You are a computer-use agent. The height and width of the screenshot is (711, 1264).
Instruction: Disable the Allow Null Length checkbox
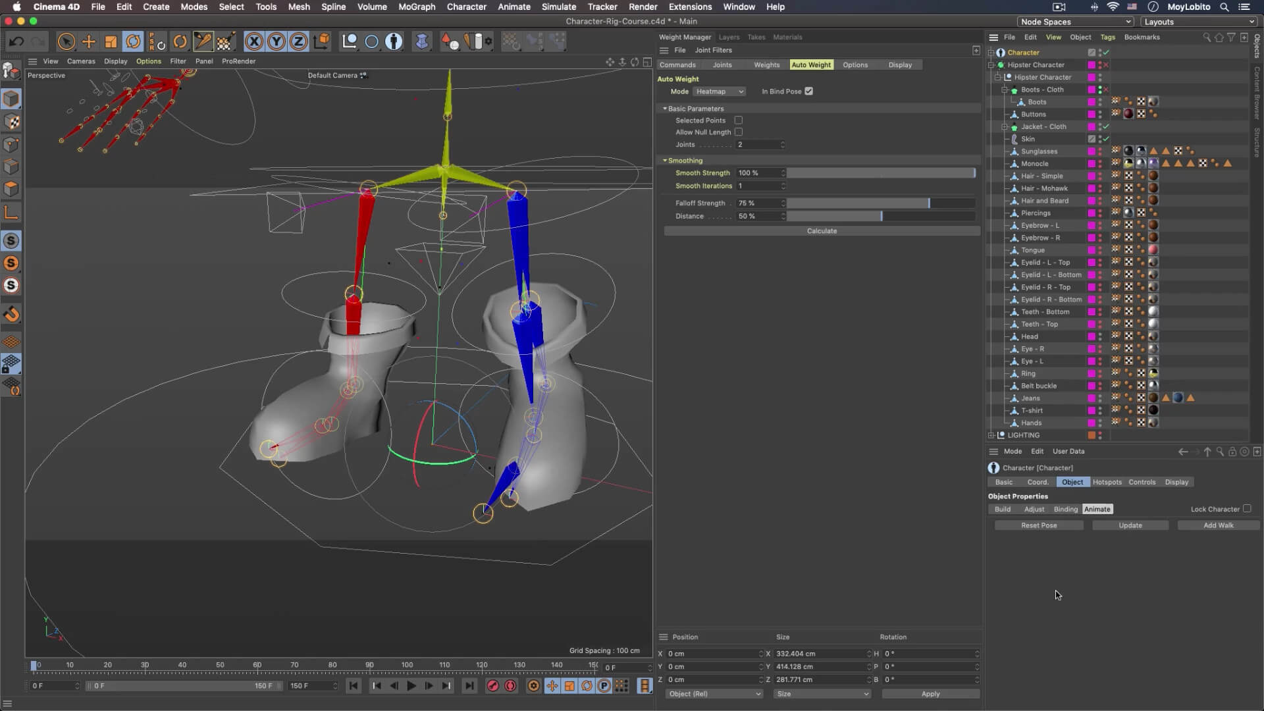coord(739,132)
